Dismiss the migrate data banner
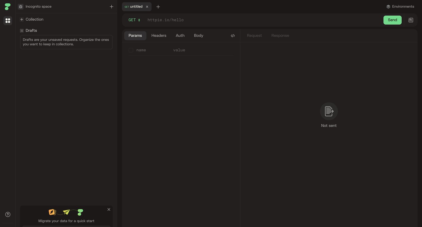This screenshot has width=422, height=227. pos(109,209)
